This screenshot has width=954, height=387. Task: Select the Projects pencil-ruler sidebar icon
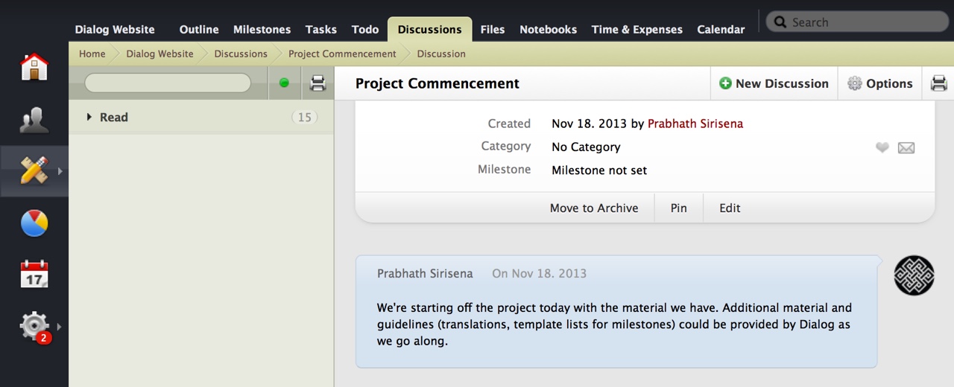[x=34, y=170]
